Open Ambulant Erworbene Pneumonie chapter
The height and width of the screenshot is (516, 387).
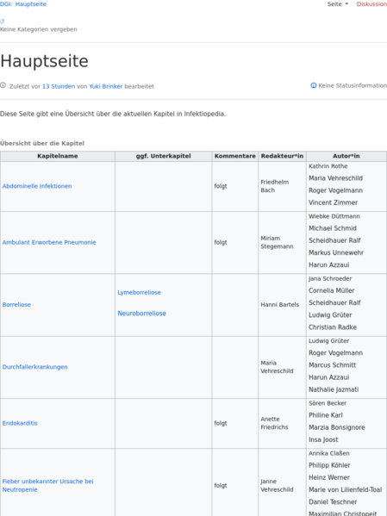(49, 242)
